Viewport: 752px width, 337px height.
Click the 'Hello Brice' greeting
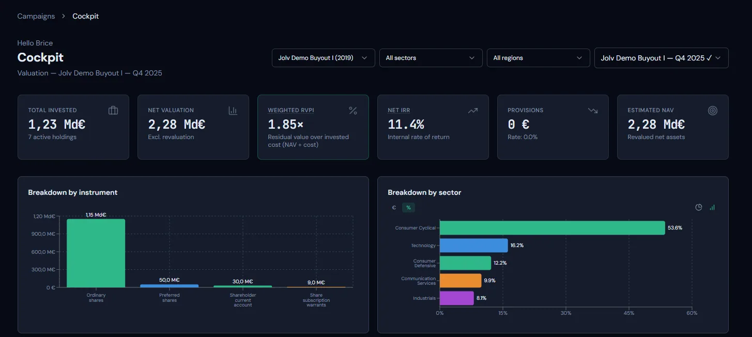click(x=35, y=43)
